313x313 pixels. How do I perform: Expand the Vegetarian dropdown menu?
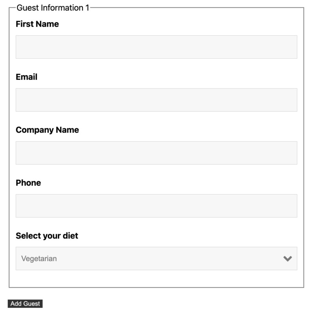point(156,258)
